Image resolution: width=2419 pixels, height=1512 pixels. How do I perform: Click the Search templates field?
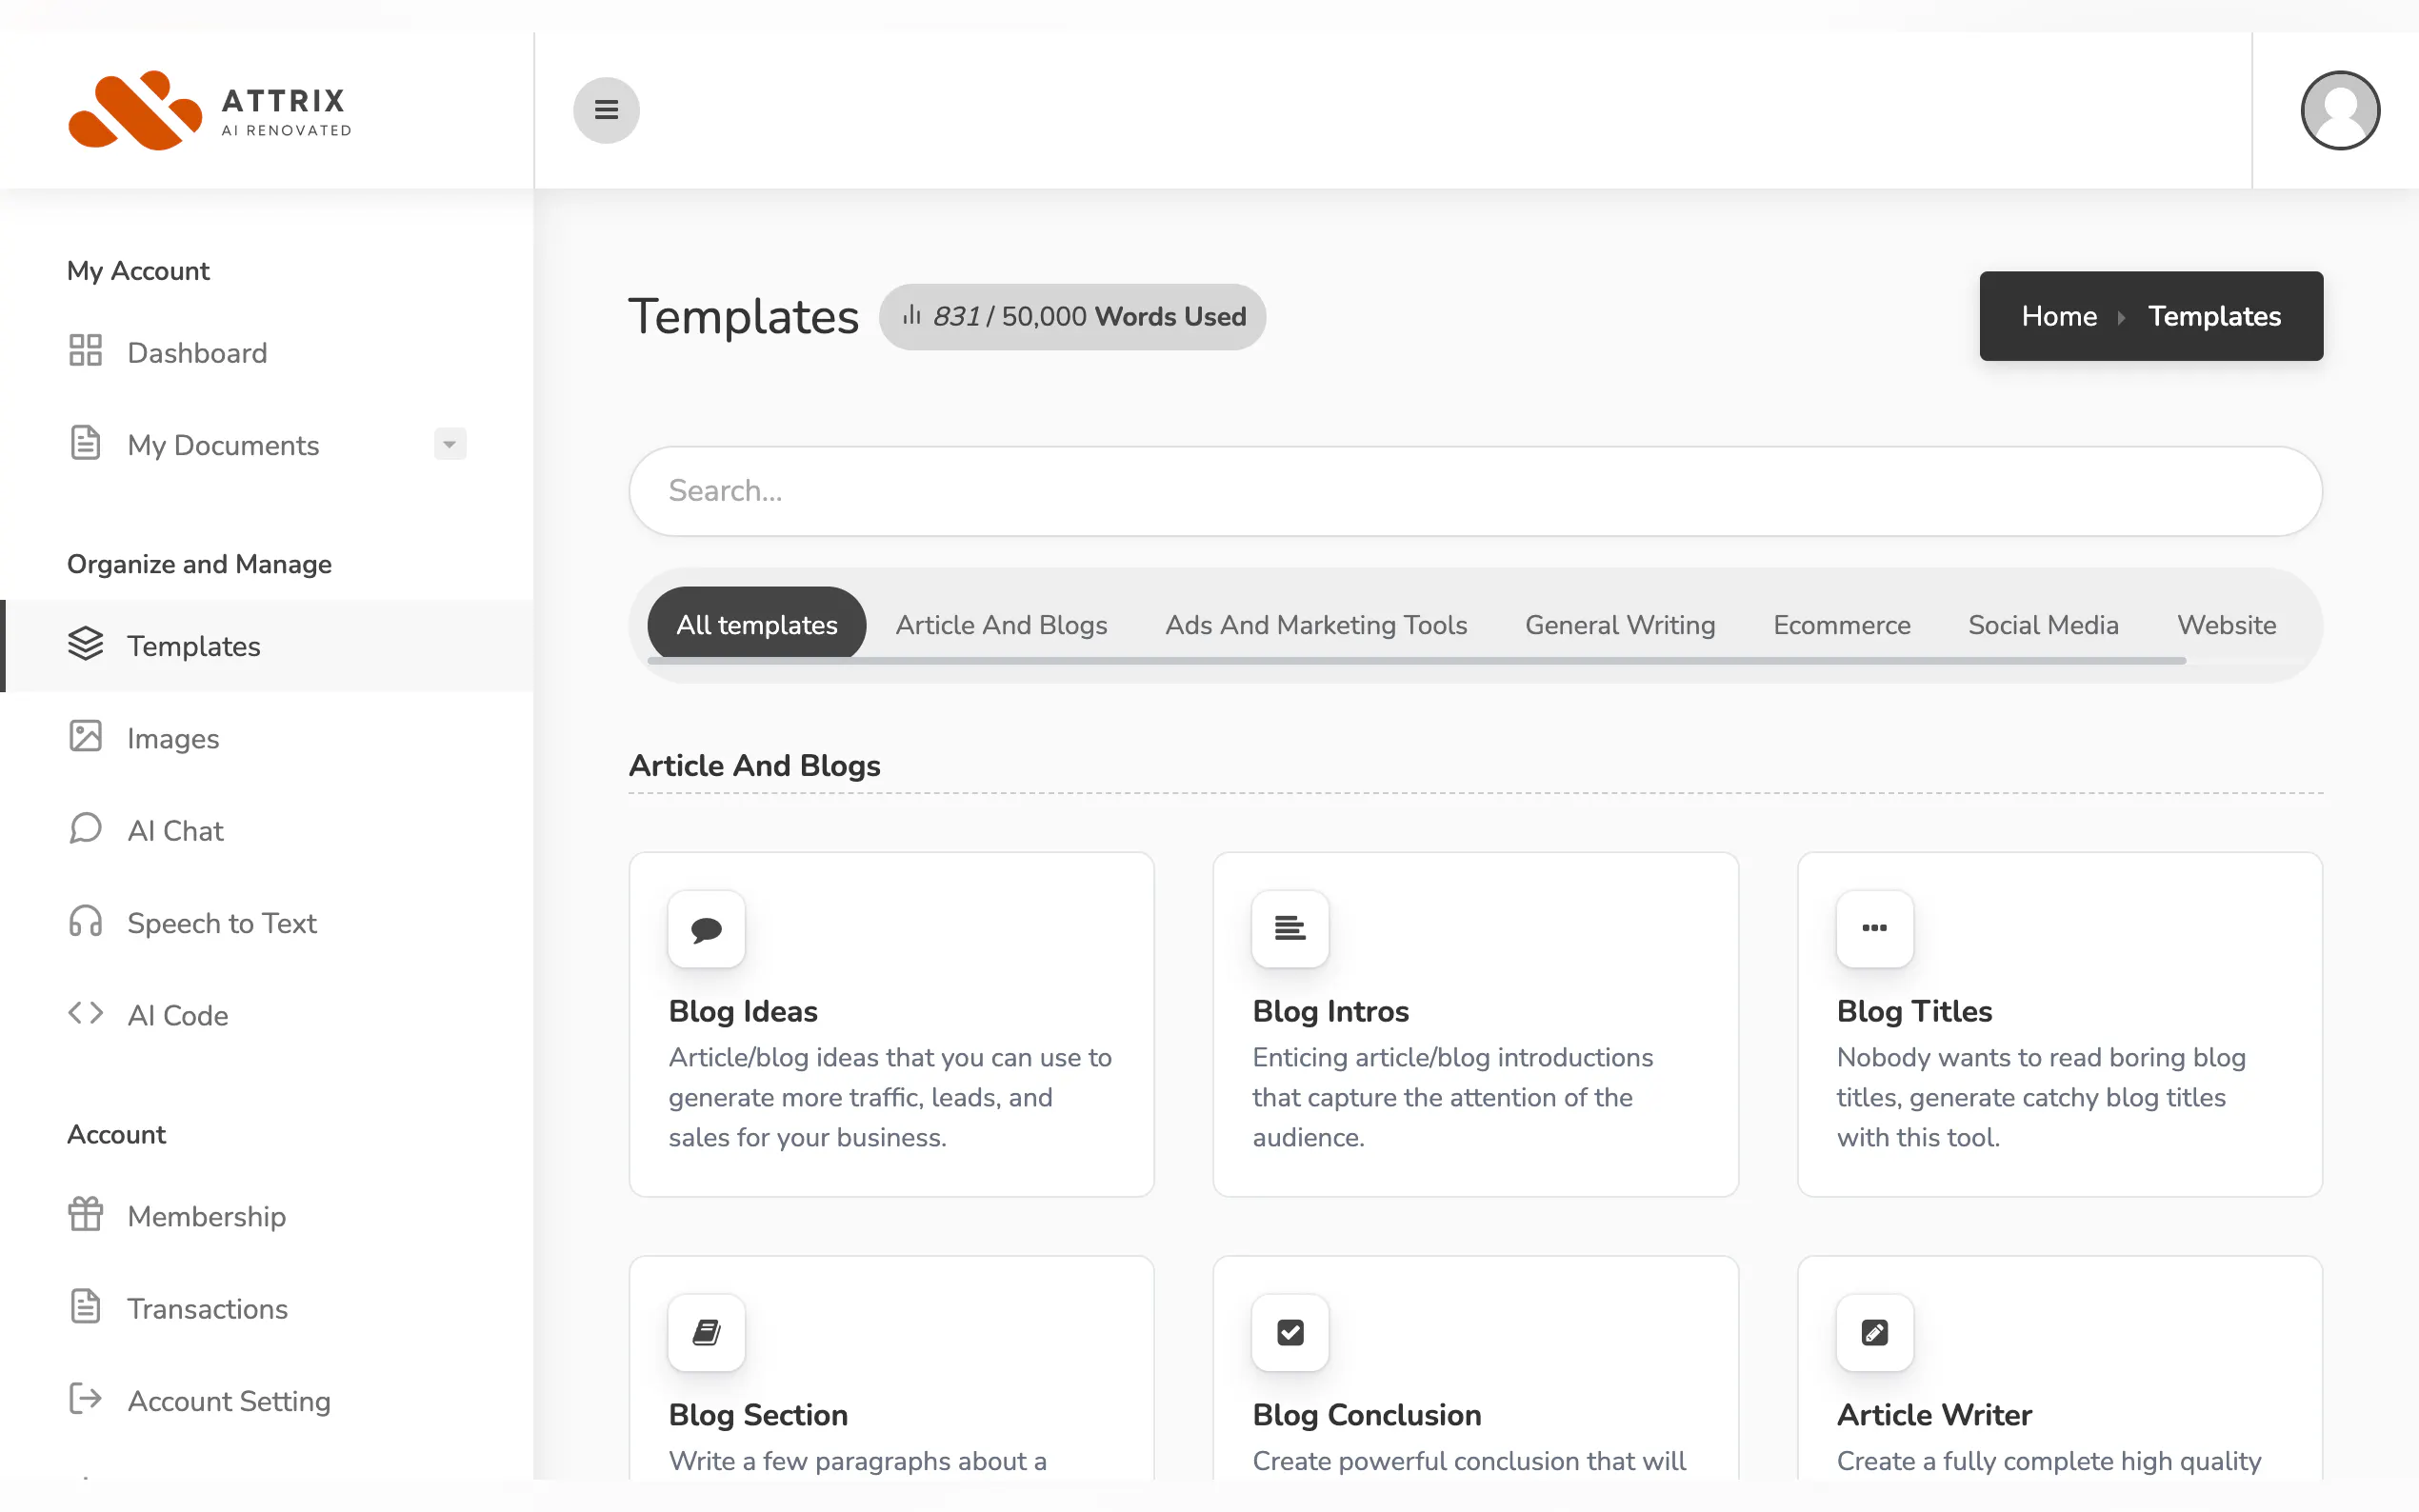pyautogui.click(x=1474, y=491)
